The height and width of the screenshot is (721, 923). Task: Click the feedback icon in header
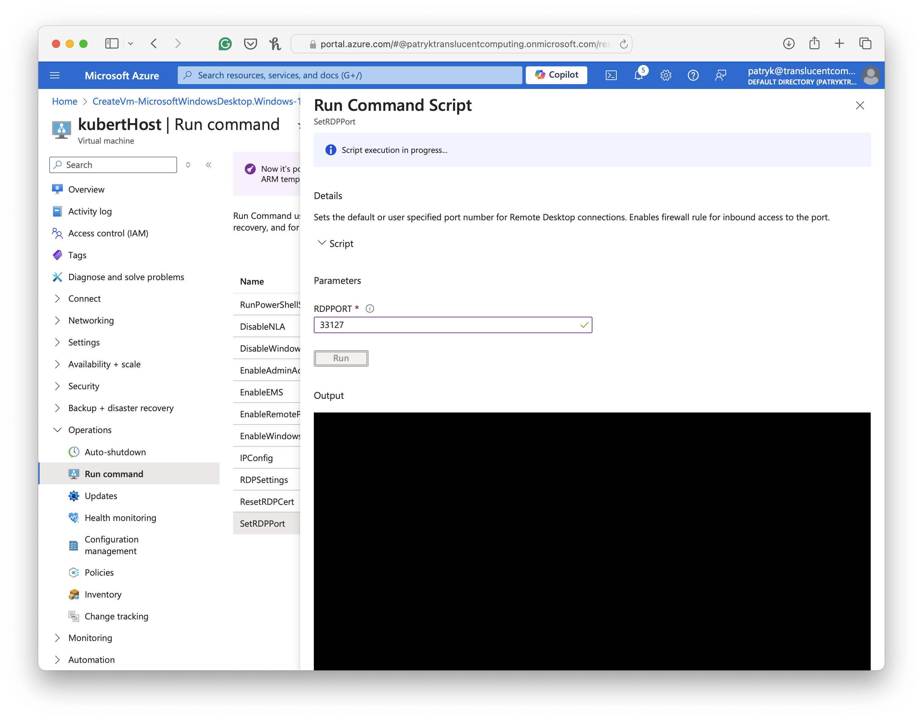coord(721,75)
